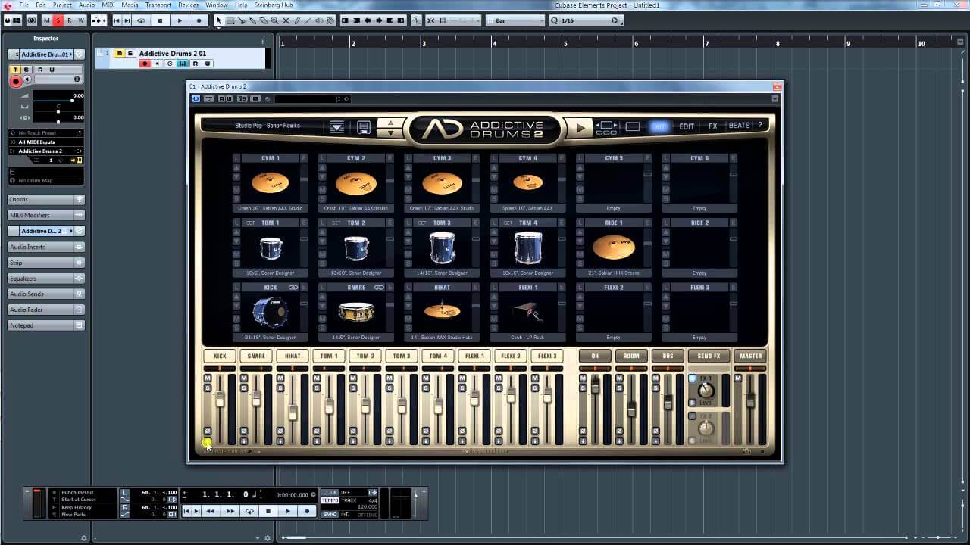The image size is (970, 545).
Task: Click the Snare drum image
Action: pyautogui.click(x=356, y=312)
